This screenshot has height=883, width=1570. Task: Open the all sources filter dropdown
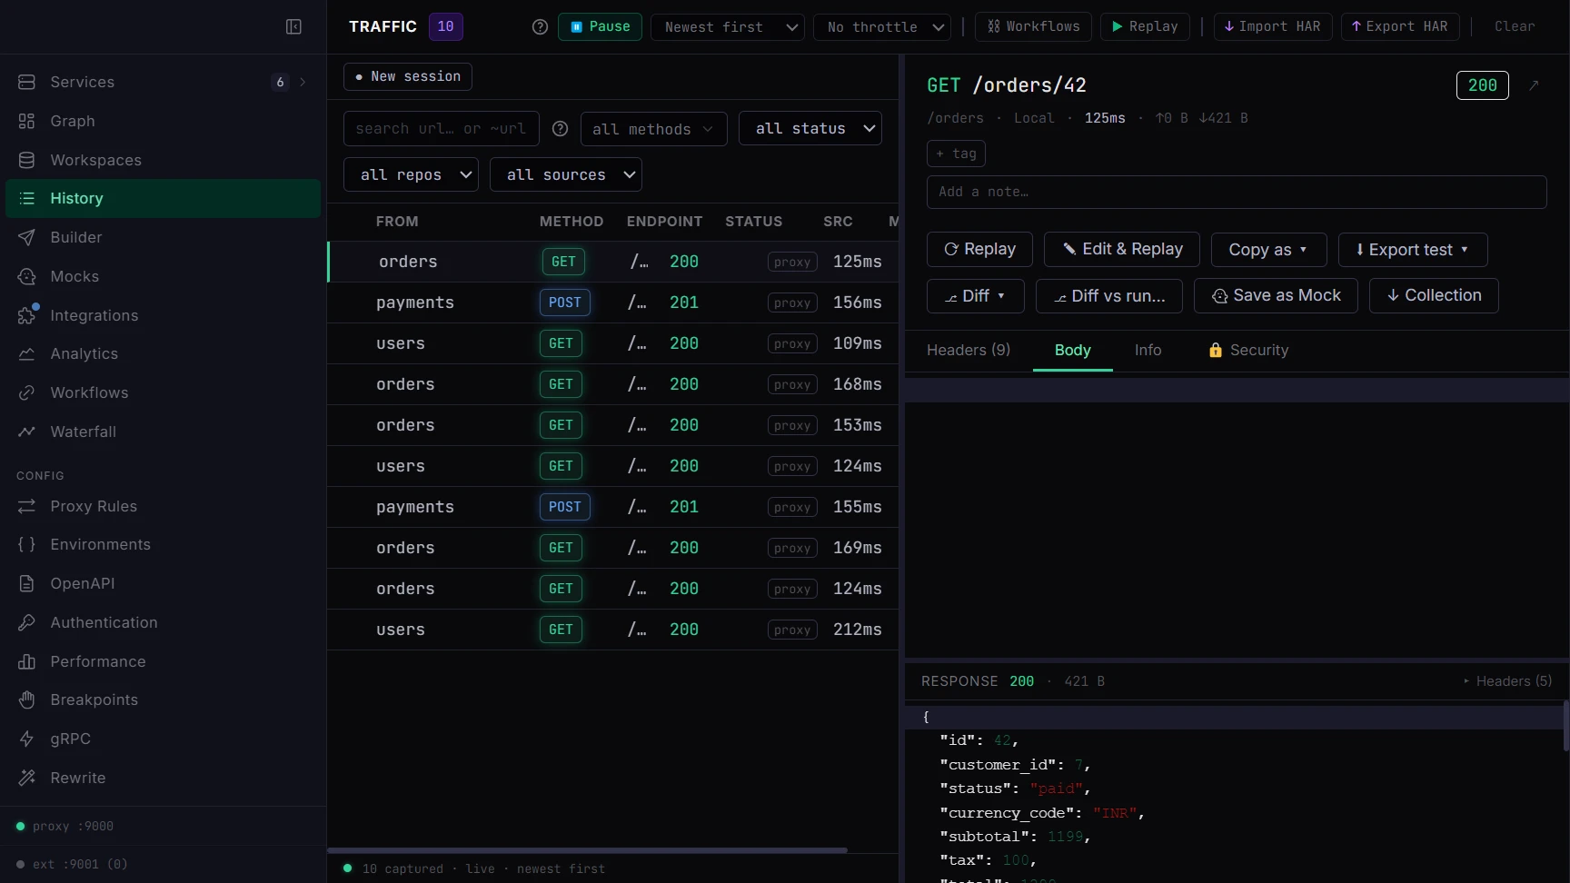[566, 174]
